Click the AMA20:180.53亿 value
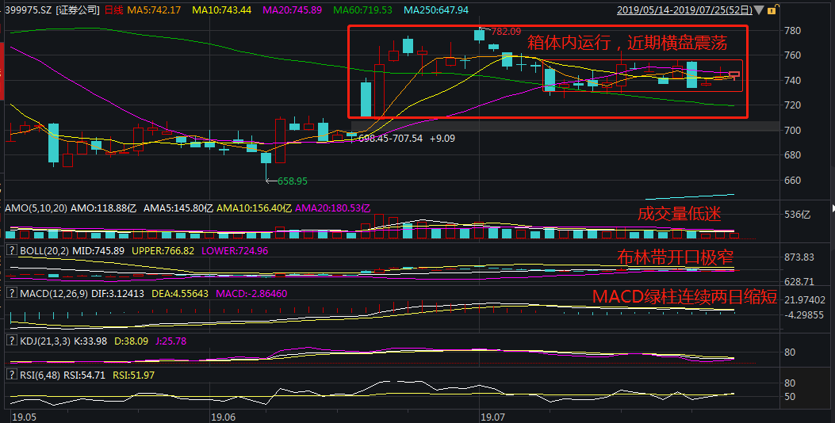The width and height of the screenshot is (835, 423). pyautogui.click(x=332, y=208)
